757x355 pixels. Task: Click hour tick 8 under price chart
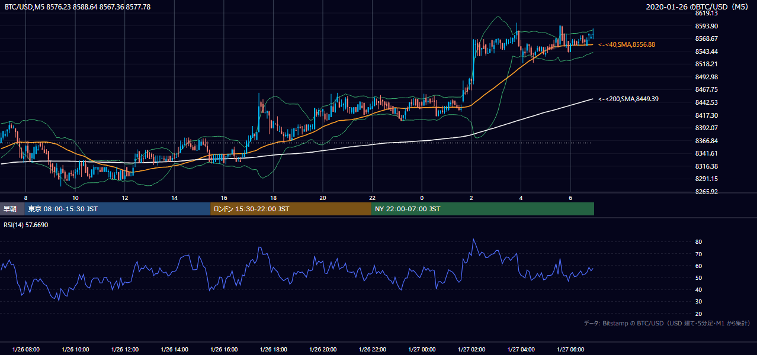point(25,198)
